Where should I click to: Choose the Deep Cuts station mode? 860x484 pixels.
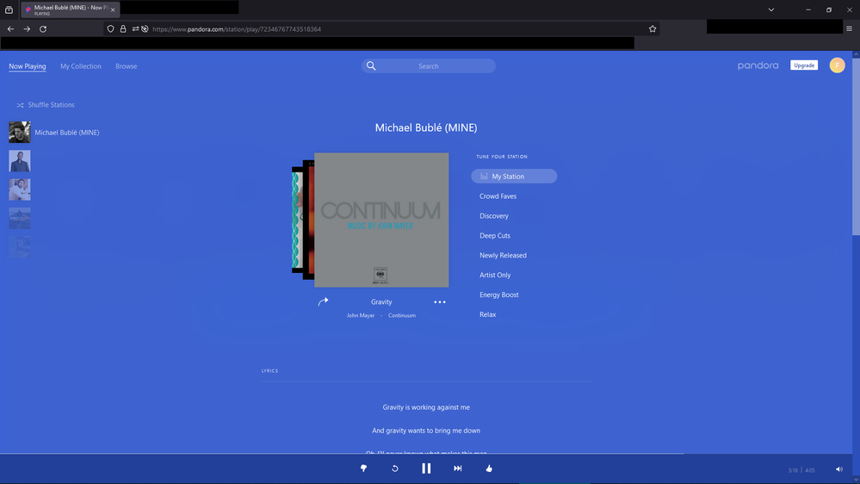[495, 236]
